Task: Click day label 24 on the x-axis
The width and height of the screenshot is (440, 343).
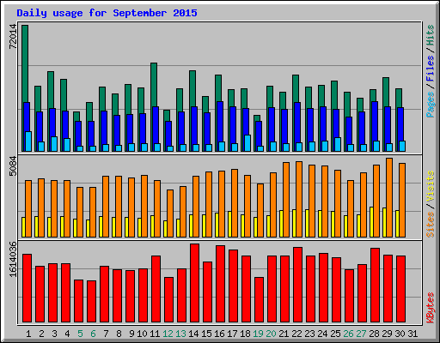Action: click(322, 334)
